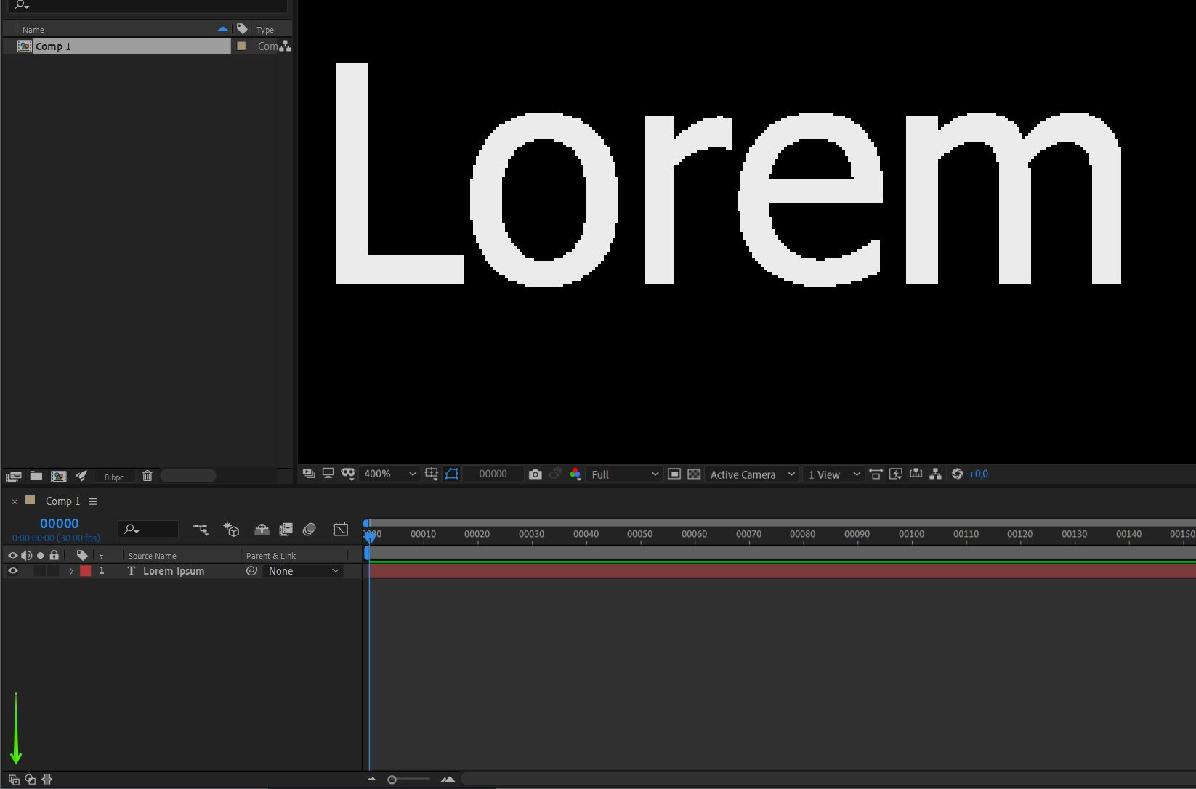
Task: Open the 1 View layout dropdown
Action: coord(833,474)
